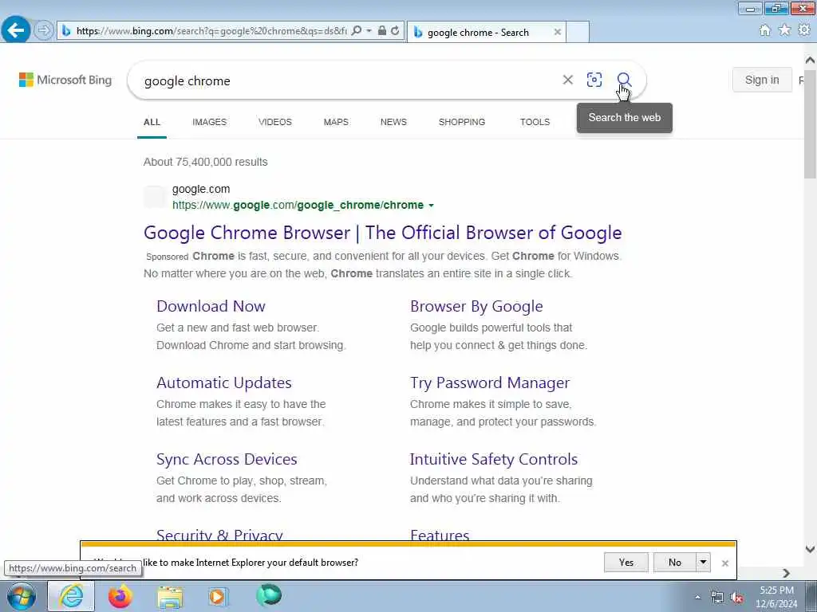The height and width of the screenshot is (612, 817).
Task: Click the muted volume tray icon
Action: point(736,598)
